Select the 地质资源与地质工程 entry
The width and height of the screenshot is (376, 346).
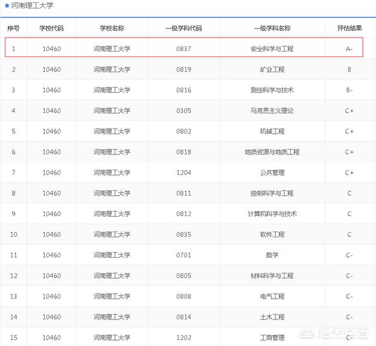coord(271,152)
